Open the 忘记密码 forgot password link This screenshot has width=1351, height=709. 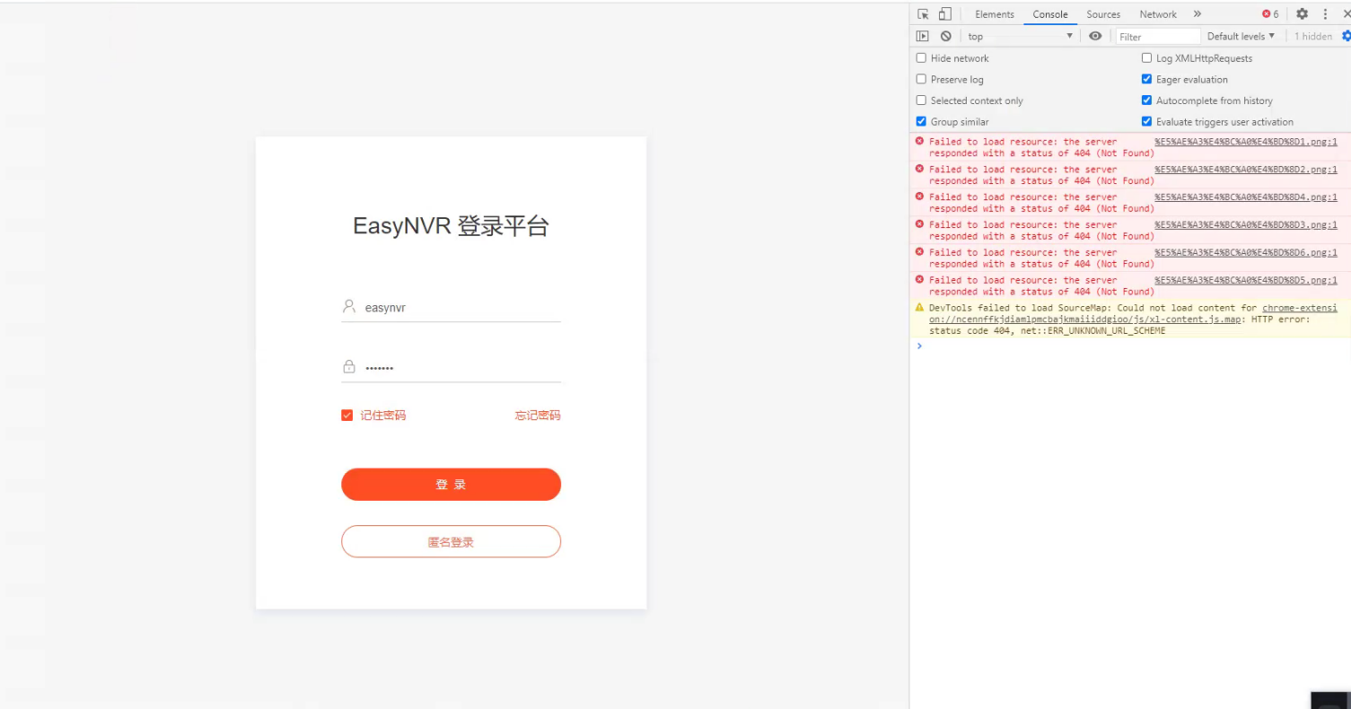(x=538, y=416)
